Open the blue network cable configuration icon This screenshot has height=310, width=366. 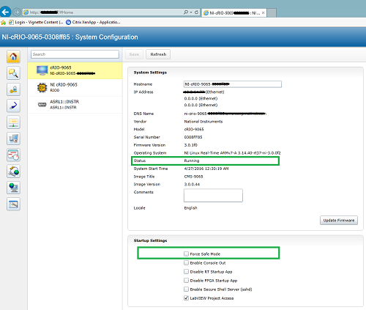(13, 106)
